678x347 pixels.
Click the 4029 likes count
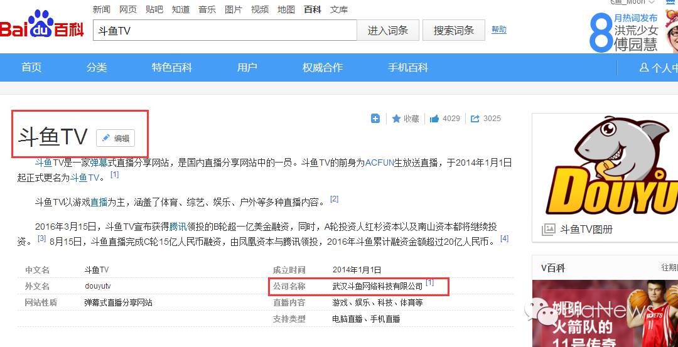tap(451, 119)
